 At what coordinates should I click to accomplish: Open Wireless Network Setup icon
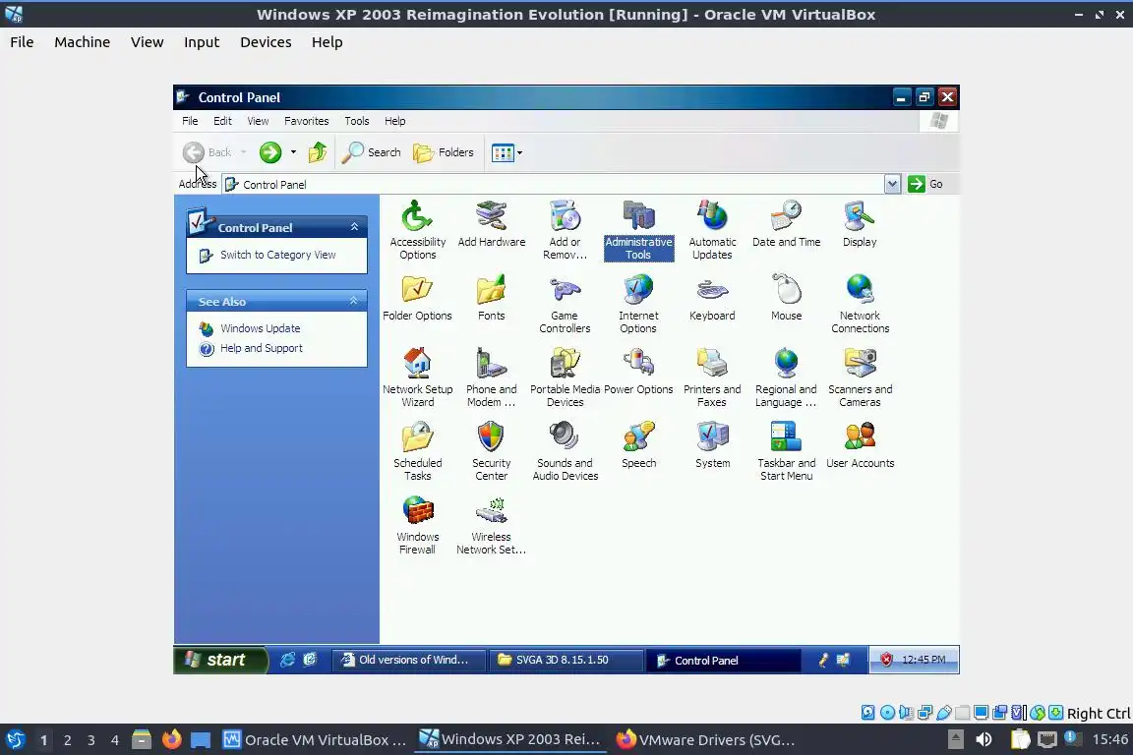pos(492,525)
